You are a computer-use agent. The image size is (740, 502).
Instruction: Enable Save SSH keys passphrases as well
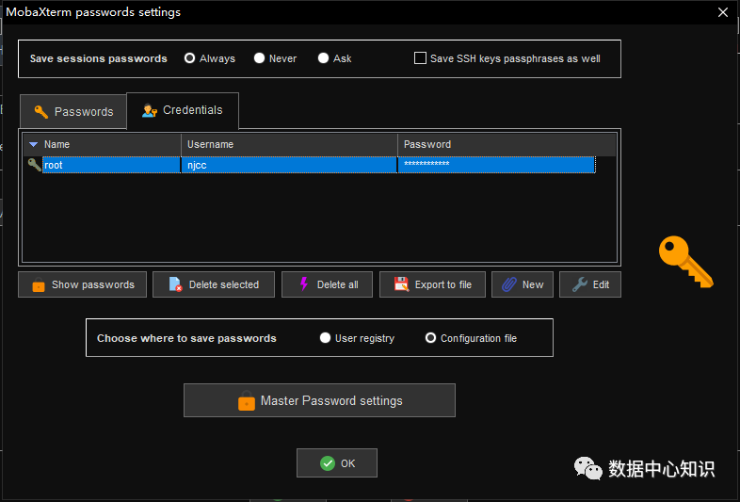(420, 58)
